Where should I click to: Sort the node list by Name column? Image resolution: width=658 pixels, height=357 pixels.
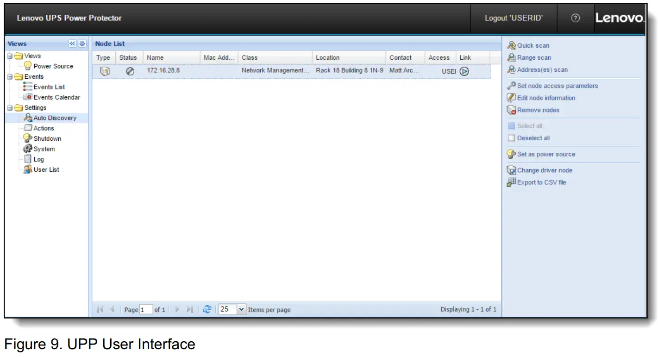pos(171,57)
